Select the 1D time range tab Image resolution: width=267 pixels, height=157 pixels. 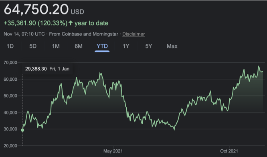10,46
